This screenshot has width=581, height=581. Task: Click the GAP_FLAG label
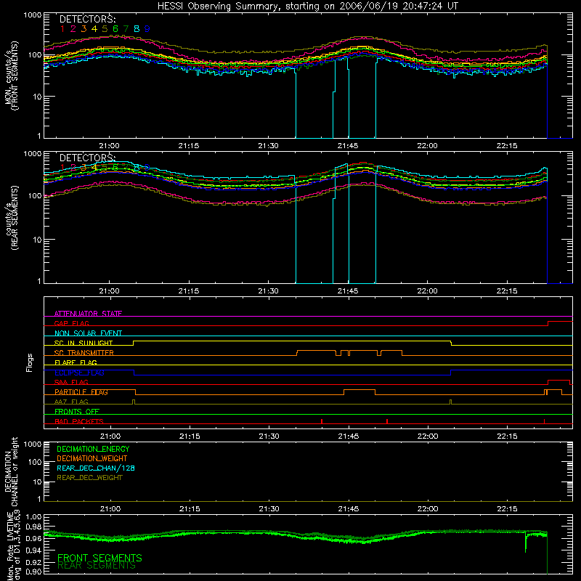pyautogui.click(x=71, y=323)
